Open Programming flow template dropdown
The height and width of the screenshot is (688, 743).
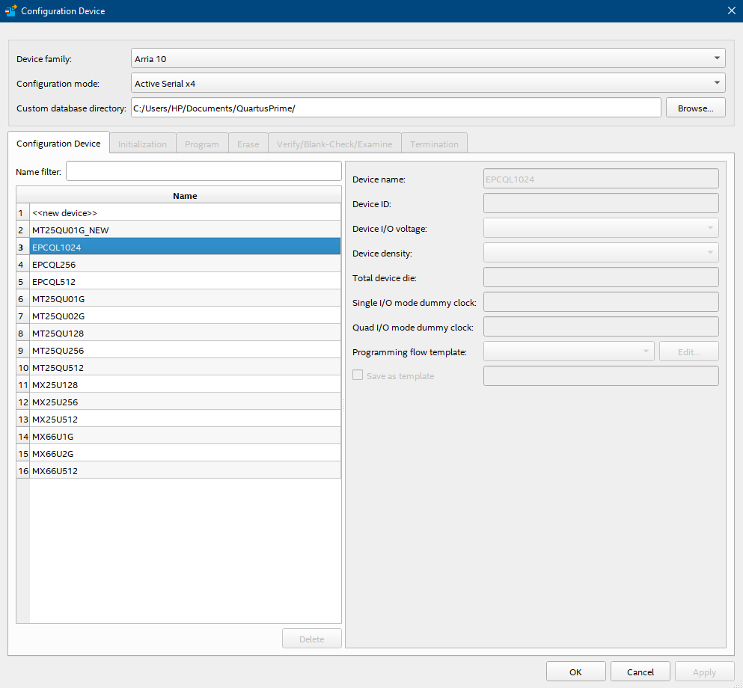coord(569,351)
